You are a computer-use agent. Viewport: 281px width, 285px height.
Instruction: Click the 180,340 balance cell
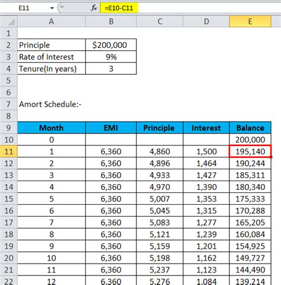tap(250, 187)
